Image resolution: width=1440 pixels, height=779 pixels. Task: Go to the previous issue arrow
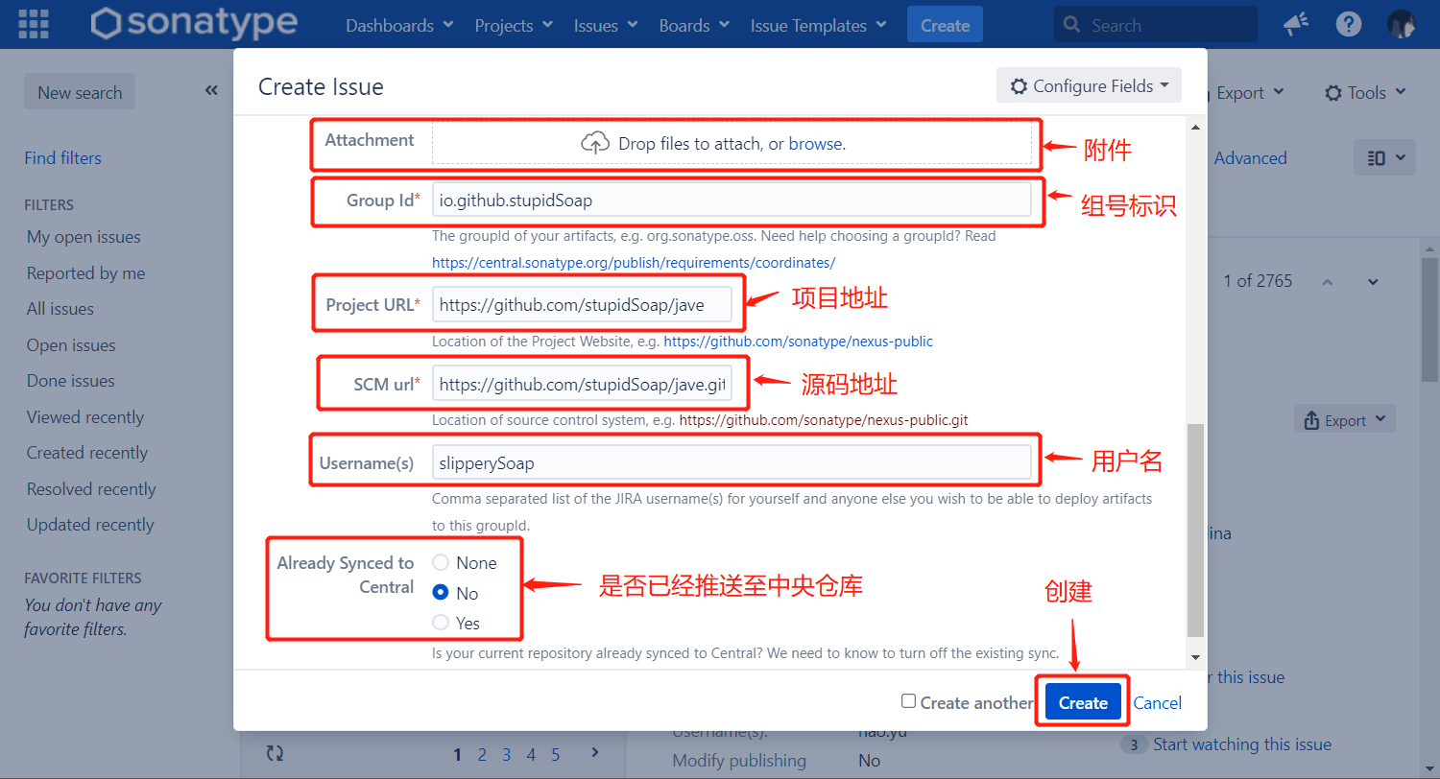1328,281
